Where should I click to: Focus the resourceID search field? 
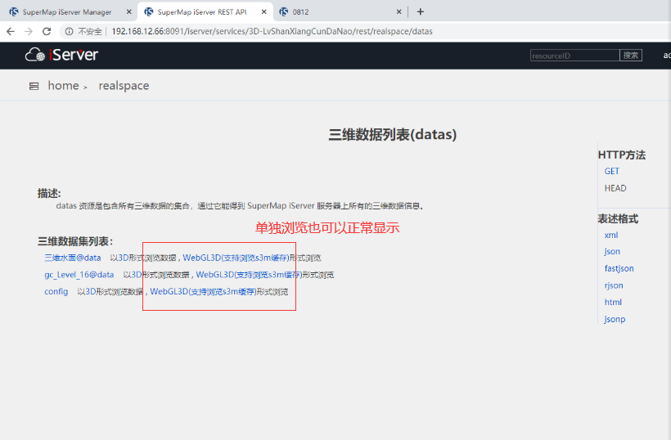[574, 56]
